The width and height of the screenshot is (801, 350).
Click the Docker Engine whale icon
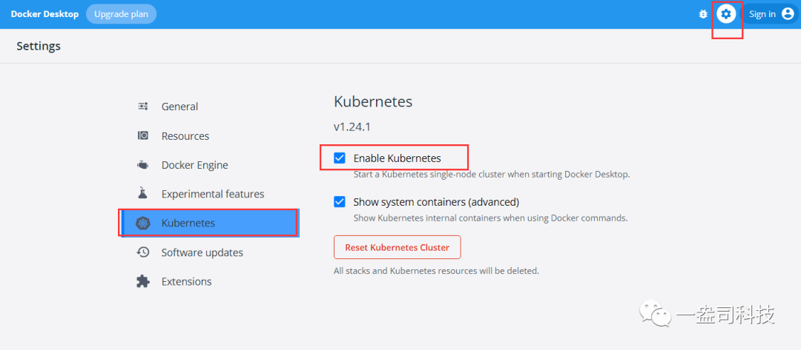coord(143,165)
